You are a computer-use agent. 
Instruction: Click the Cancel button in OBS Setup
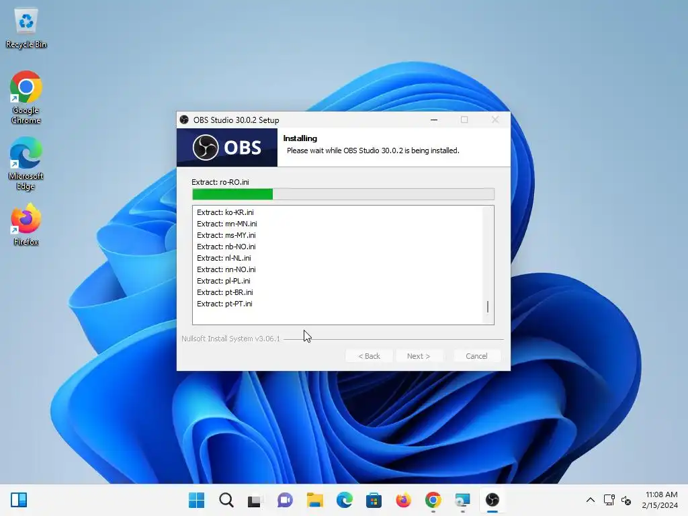click(x=476, y=356)
